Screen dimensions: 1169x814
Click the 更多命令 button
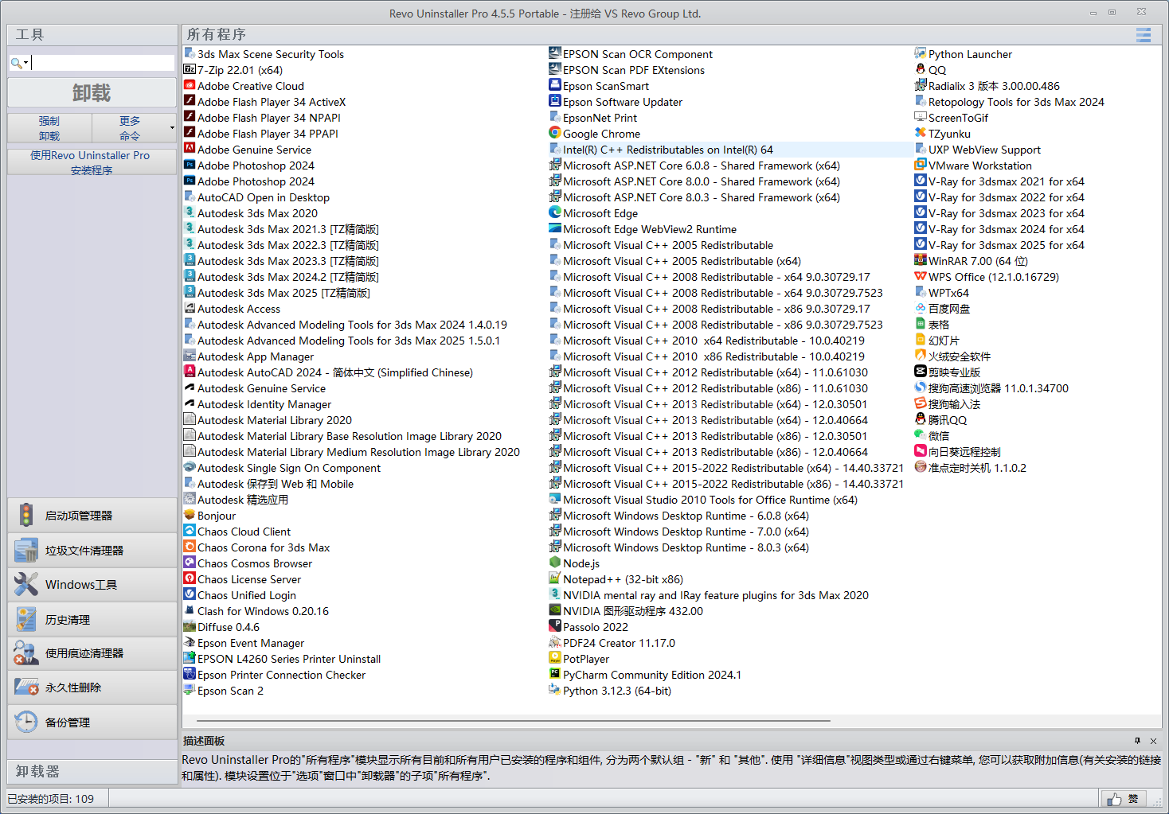pos(130,128)
